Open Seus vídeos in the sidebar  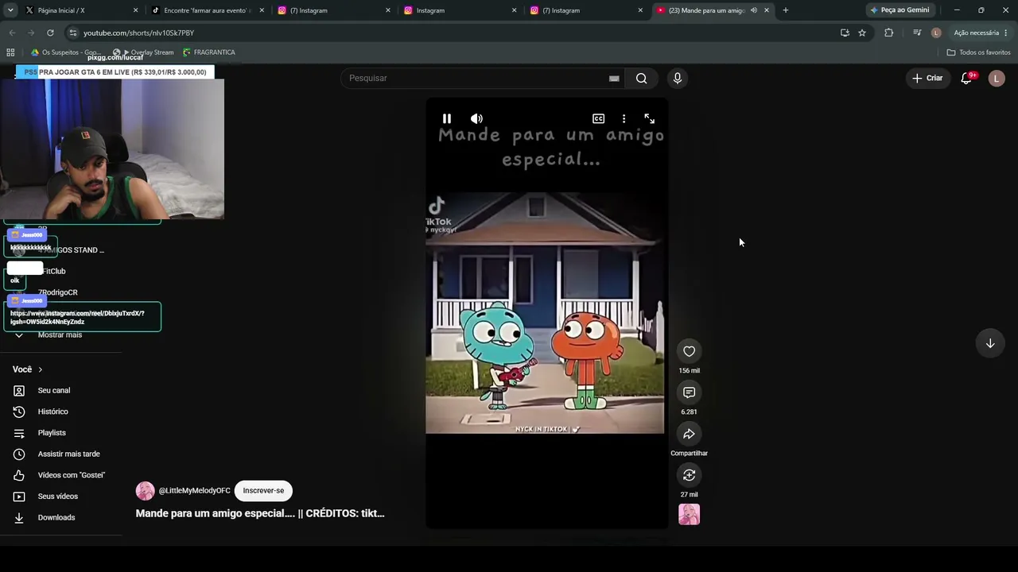coord(57,497)
